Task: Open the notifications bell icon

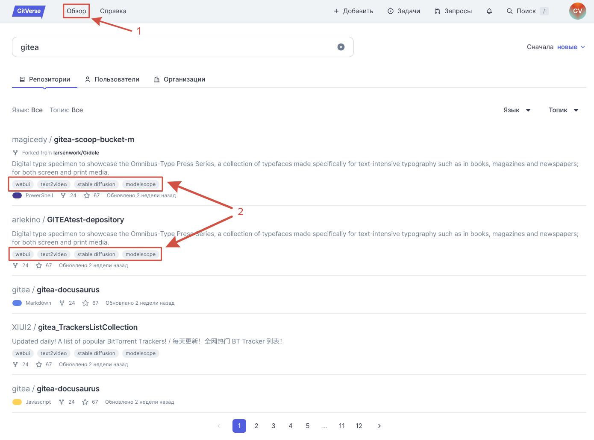Action: tap(489, 11)
